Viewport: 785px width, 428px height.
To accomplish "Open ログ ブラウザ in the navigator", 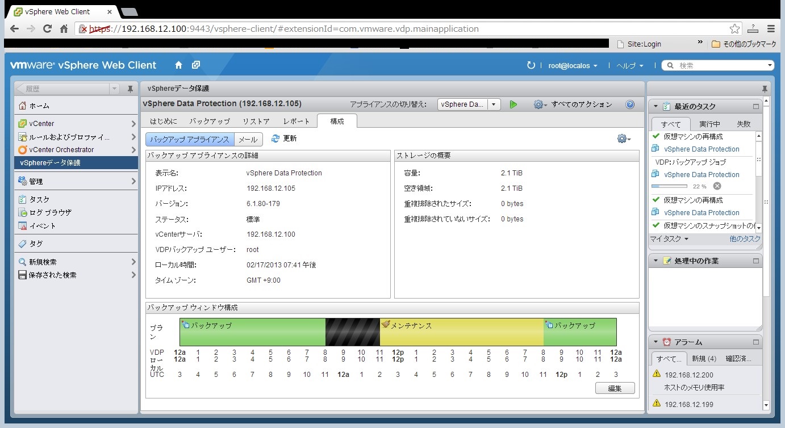I will [76, 212].
